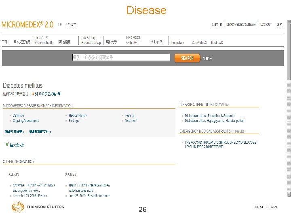Image resolution: width=291 pixels, height=218 pixels.
Task: Open the CareNotes tab
Action: pos(199,42)
